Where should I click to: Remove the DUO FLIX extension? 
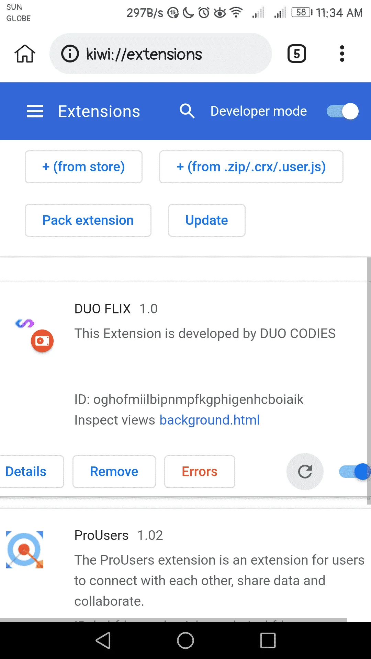click(114, 472)
